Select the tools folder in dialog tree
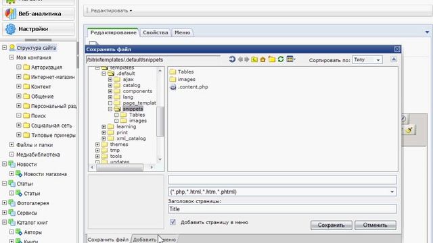This screenshot has height=243, width=433. (116, 156)
